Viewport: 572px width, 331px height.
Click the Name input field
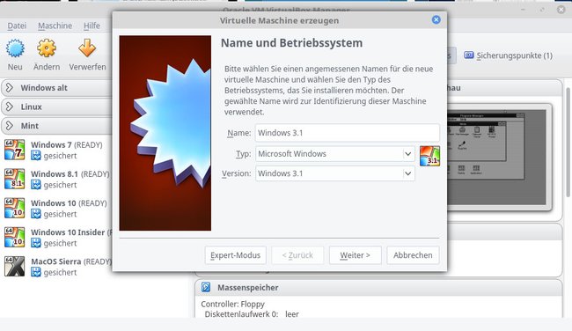[348, 133]
